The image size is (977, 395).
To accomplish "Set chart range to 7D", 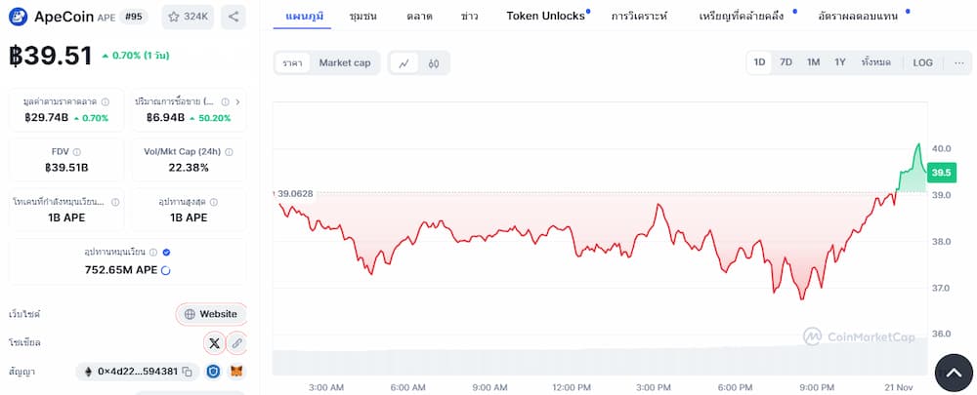I will pyautogui.click(x=786, y=62).
